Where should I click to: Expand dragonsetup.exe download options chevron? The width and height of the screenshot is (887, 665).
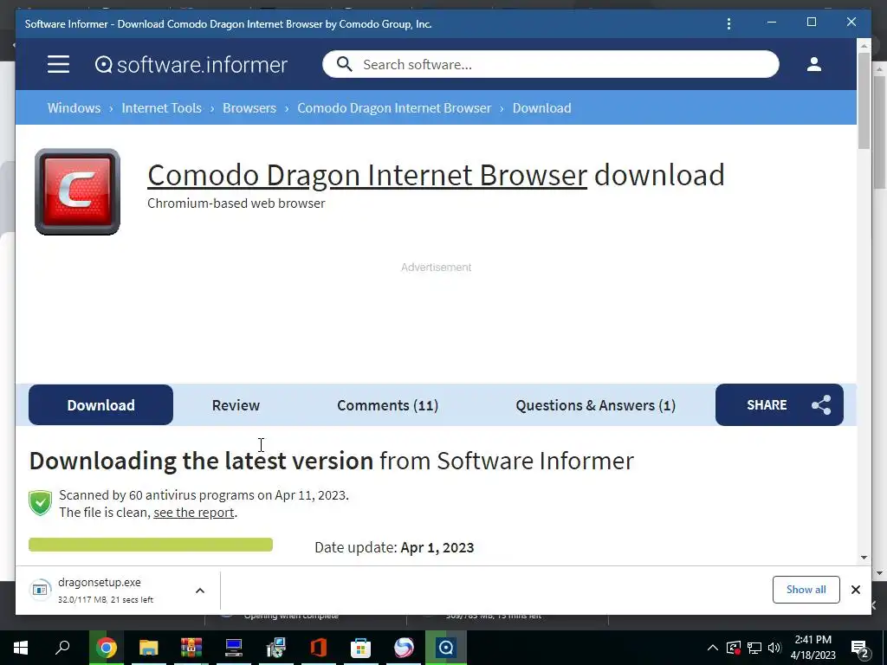pos(200,591)
